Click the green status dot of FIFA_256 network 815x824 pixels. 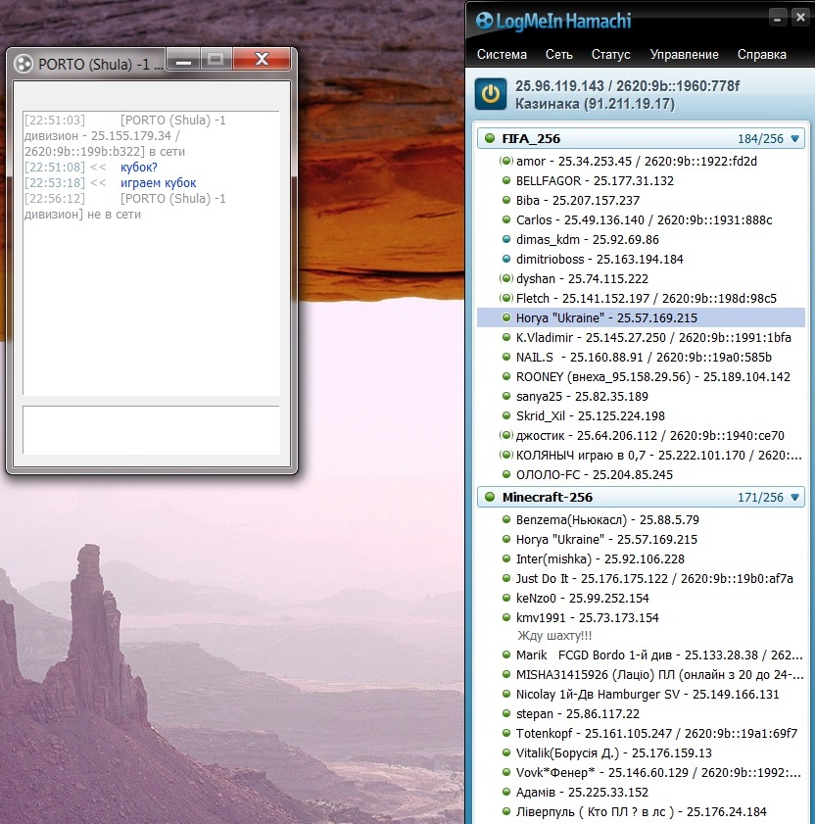point(490,138)
